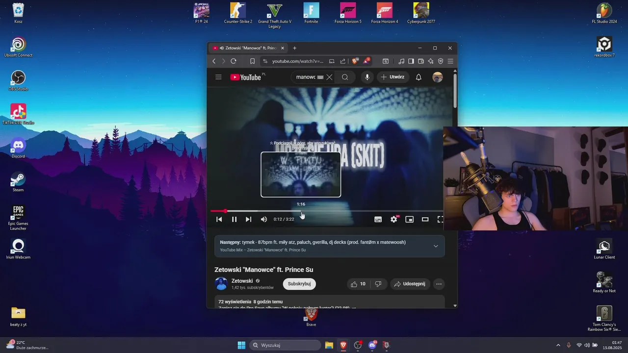
Task: Open Brave Shields lion icon
Action: click(355, 61)
